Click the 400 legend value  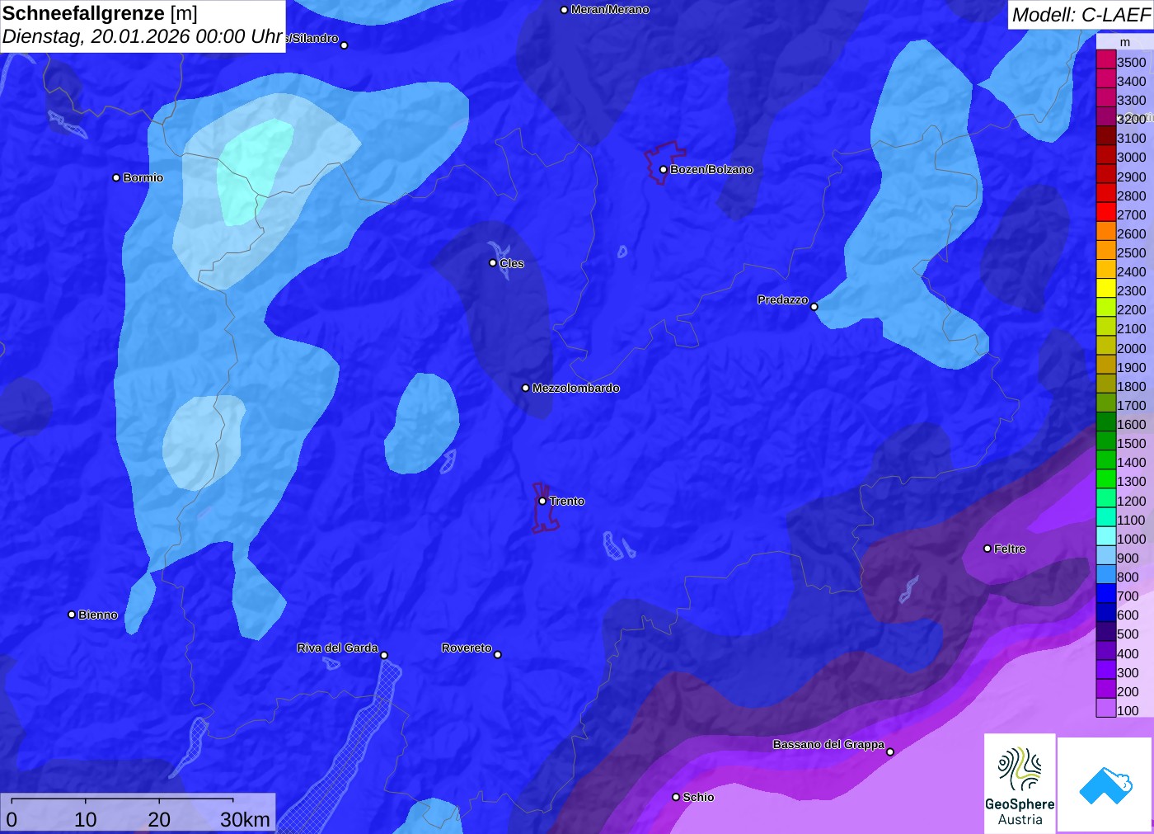[1128, 653]
